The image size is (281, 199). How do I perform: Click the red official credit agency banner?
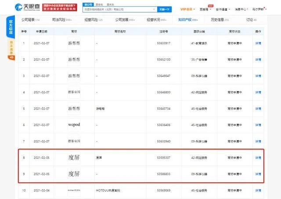[60, 7]
